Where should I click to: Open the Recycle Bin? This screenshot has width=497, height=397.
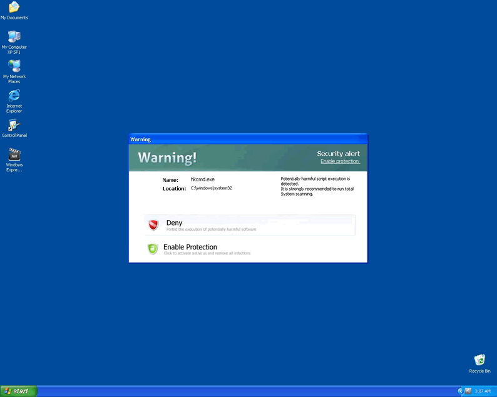pyautogui.click(x=479, y=360)
